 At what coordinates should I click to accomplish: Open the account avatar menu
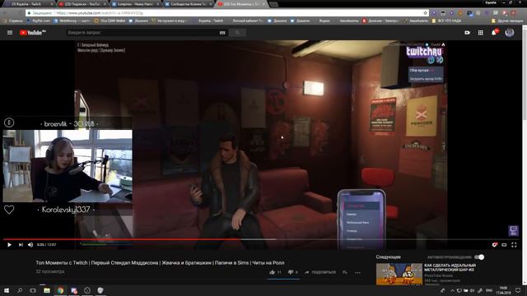coord(510,33)
